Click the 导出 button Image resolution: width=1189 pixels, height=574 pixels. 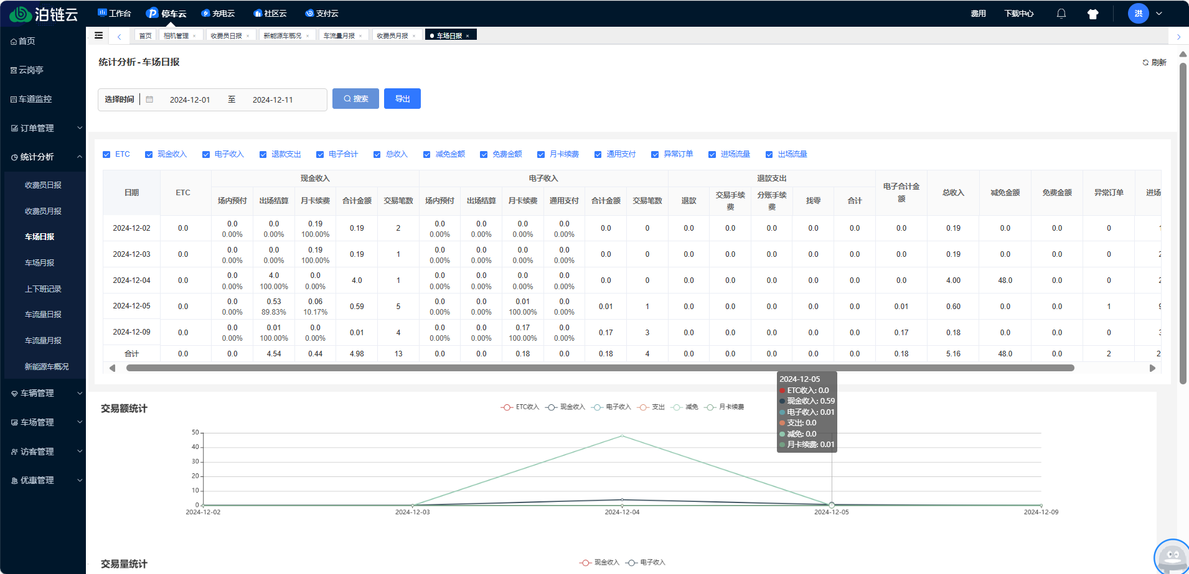pyautogui.click(x=402, y=99)
